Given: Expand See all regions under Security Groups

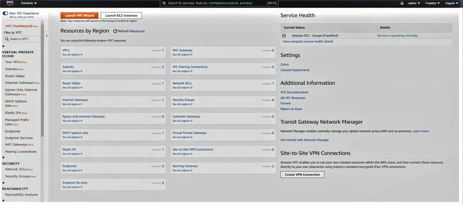Looking at the screenshot, I should point(182,104).
